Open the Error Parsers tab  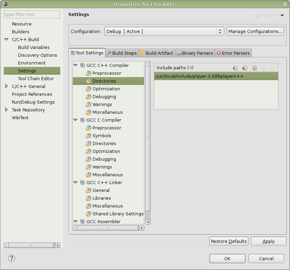[233, 53]
